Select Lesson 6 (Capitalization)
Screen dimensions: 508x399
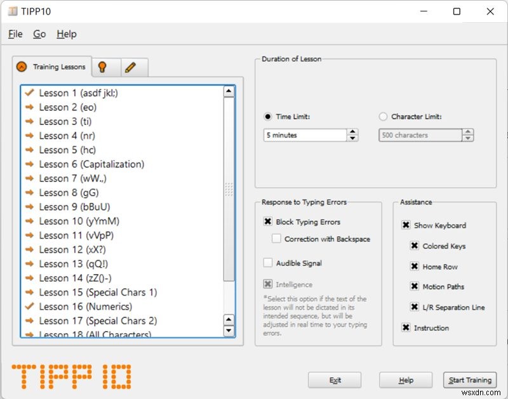click(x=122, y=164)
